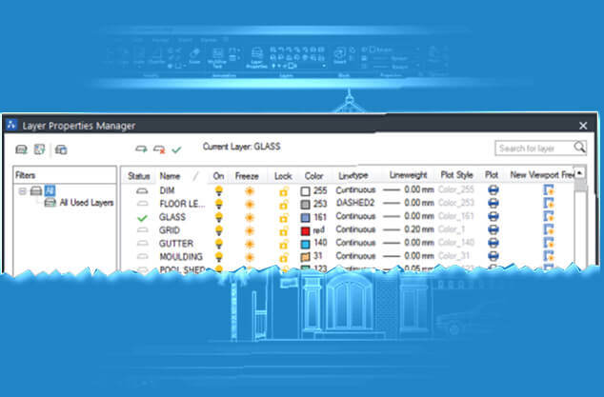Click the New Property Filter icon
This screenshot has width=604, height=397.
tap(21, 149)
